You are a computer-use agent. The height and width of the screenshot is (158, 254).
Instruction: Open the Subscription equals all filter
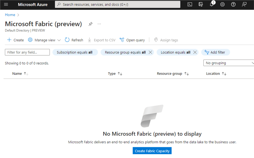pyautogui.click(x=75, y=52)
